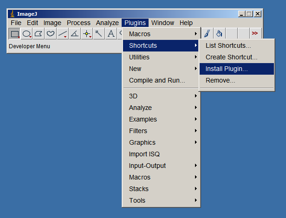Expand the Shortcuts submenu
The width and height of the screenshot is (286, 218).
pyautogui.click(x=161, y=45)
